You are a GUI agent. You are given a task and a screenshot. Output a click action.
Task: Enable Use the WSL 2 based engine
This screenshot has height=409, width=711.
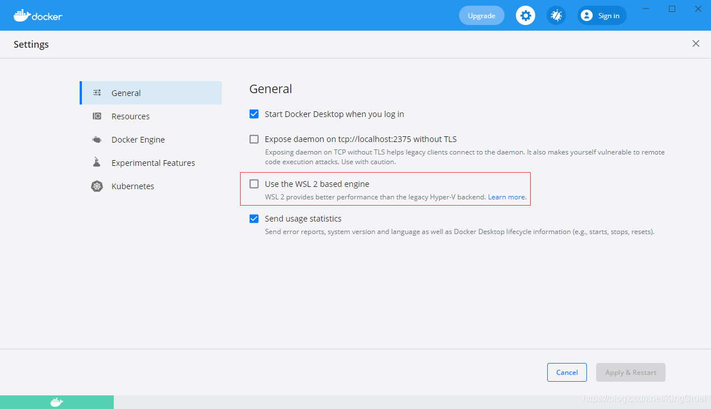[x=254, y=184]
